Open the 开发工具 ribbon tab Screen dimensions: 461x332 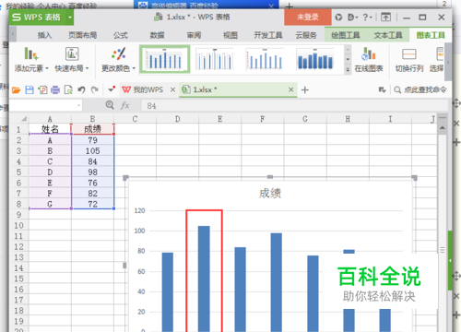pos(268,35)
